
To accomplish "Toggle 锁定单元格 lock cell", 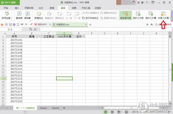I will tap(125, 15).
